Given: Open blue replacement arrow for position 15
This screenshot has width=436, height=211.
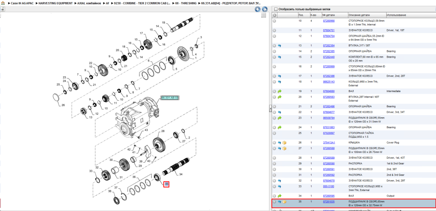Looking at the screenshot, I should click(x=279, y=57).
